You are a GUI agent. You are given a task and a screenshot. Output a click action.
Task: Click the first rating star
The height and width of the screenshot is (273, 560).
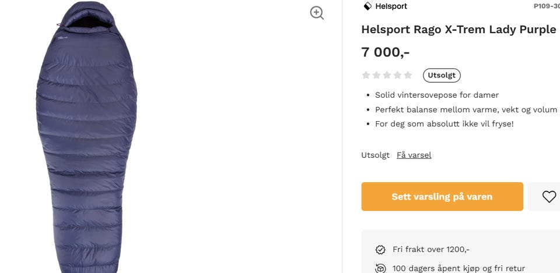coord(366,75)
